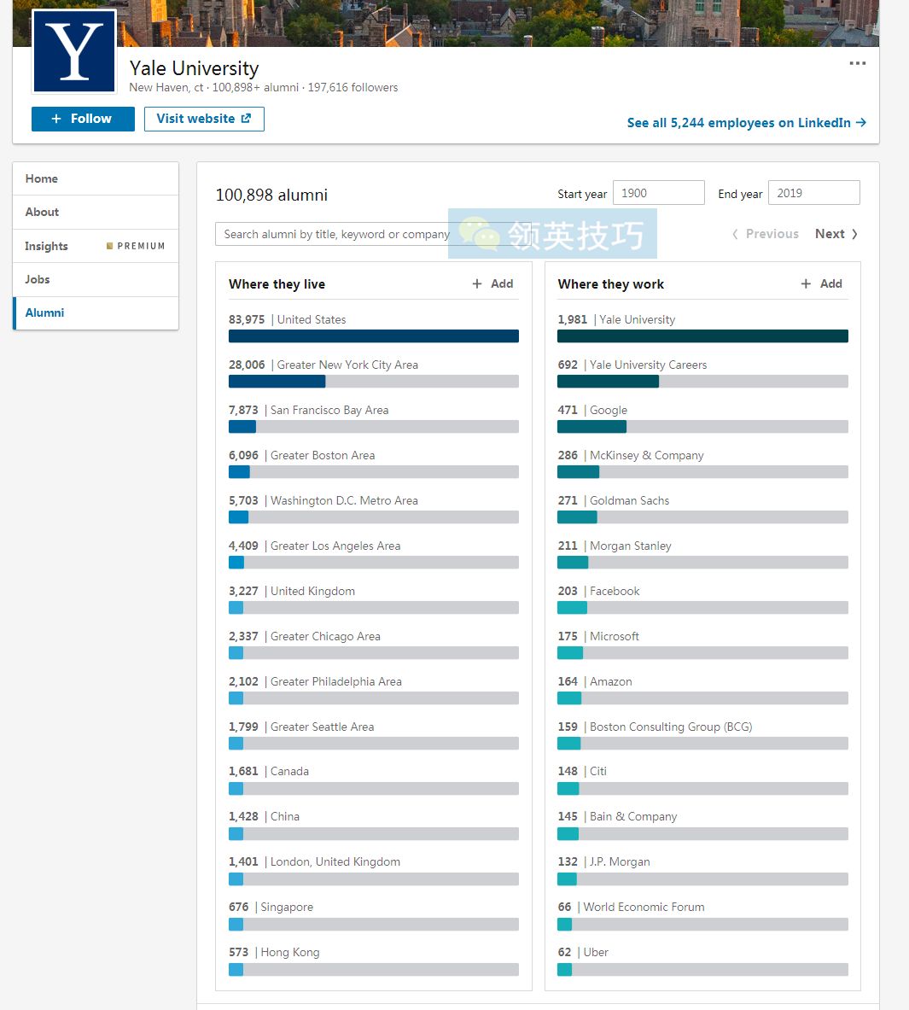Select '175 | Microsoft' employer
The width and height of the screenshot is (909, 1010).
tap(702, 644)
